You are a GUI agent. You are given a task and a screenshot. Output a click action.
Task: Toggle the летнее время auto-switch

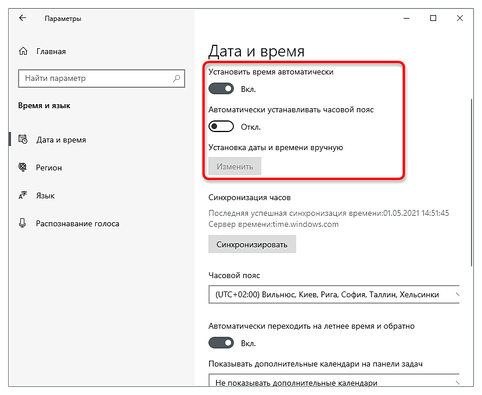pyautogui.click(x=221, y=343)
